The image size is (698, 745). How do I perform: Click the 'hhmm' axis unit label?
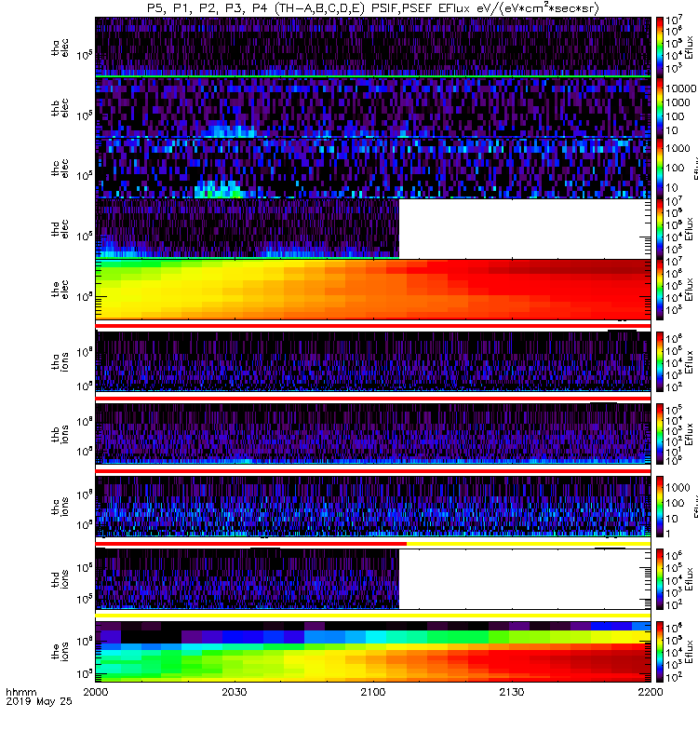tap(20, 692)
